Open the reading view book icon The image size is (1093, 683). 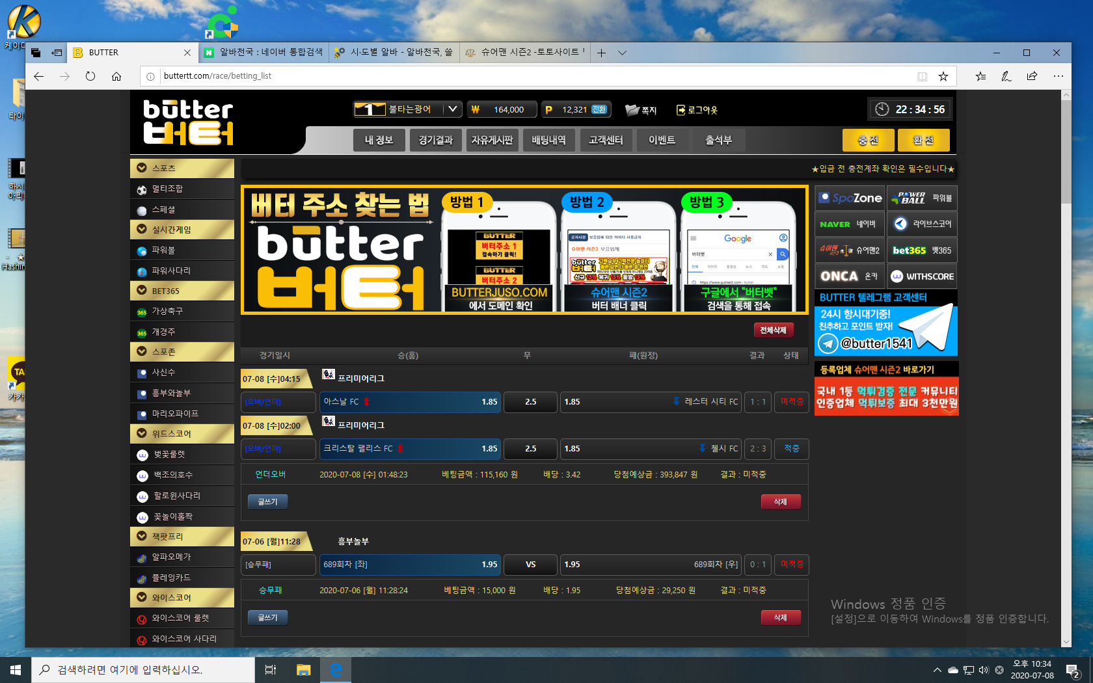point(922,76)
